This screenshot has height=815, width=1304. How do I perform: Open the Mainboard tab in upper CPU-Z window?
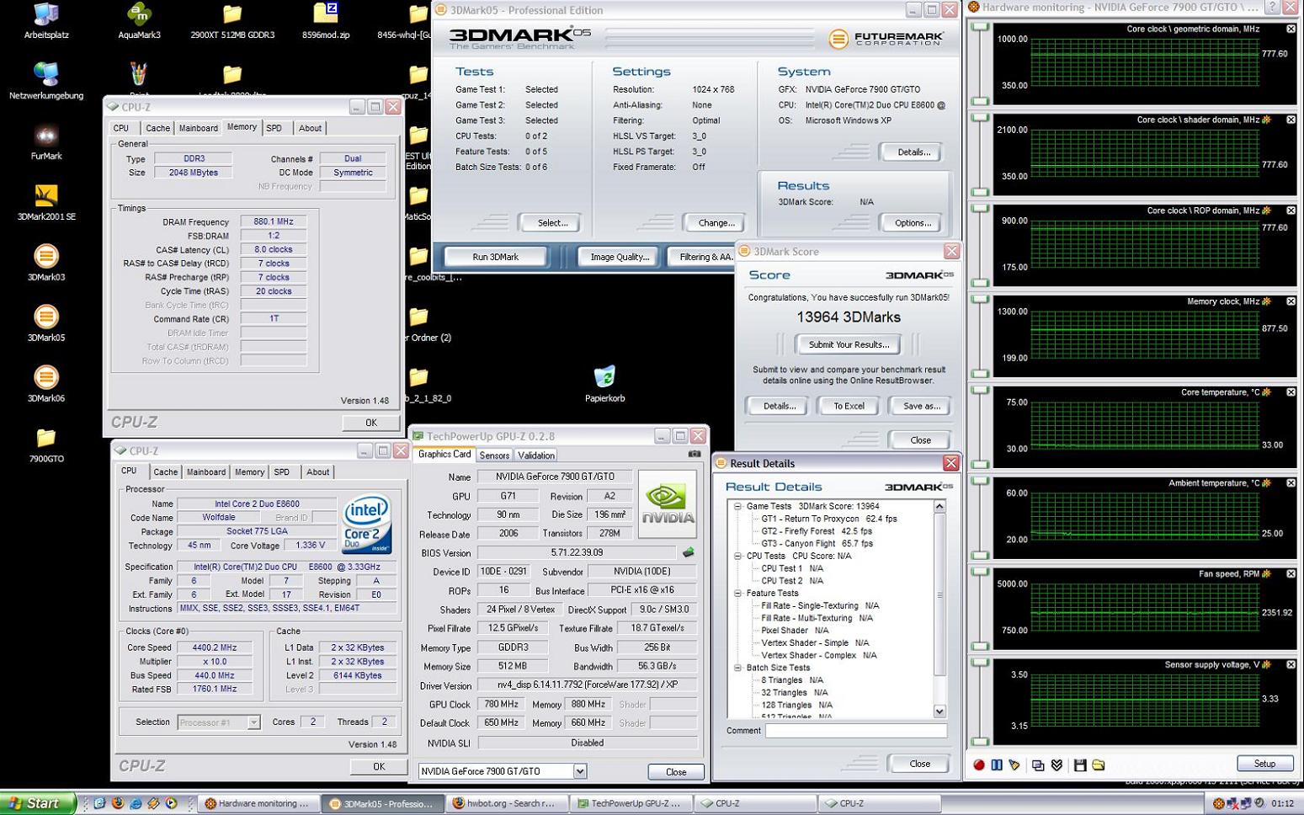[199, 128]
